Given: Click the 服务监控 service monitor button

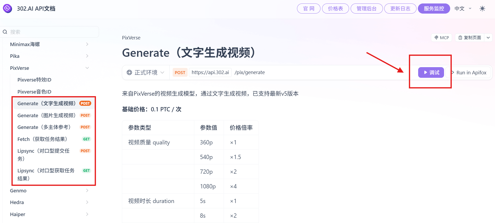Looking at the screenshot, I should click(434, 9).
